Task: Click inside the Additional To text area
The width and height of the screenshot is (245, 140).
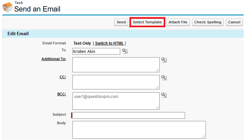Action: [116, 65]
